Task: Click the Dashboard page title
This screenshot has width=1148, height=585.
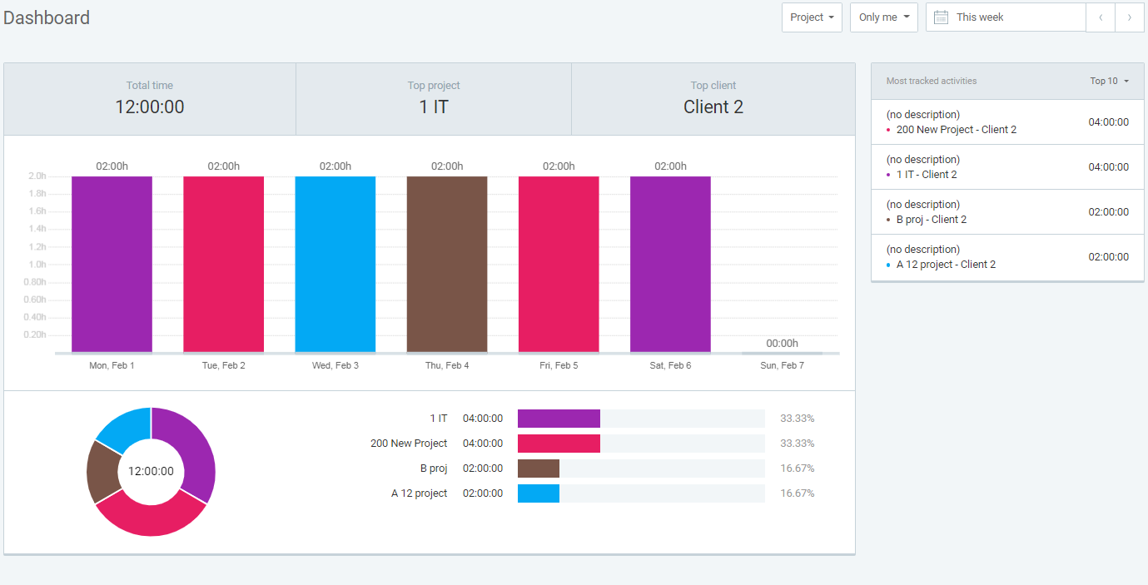Action: pos(47,17)
